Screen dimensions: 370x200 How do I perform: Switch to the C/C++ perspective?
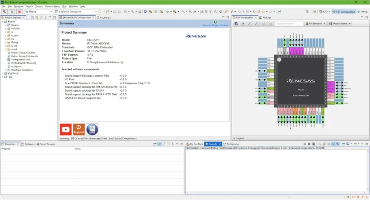pyautogui.click(x=325, y=12)
